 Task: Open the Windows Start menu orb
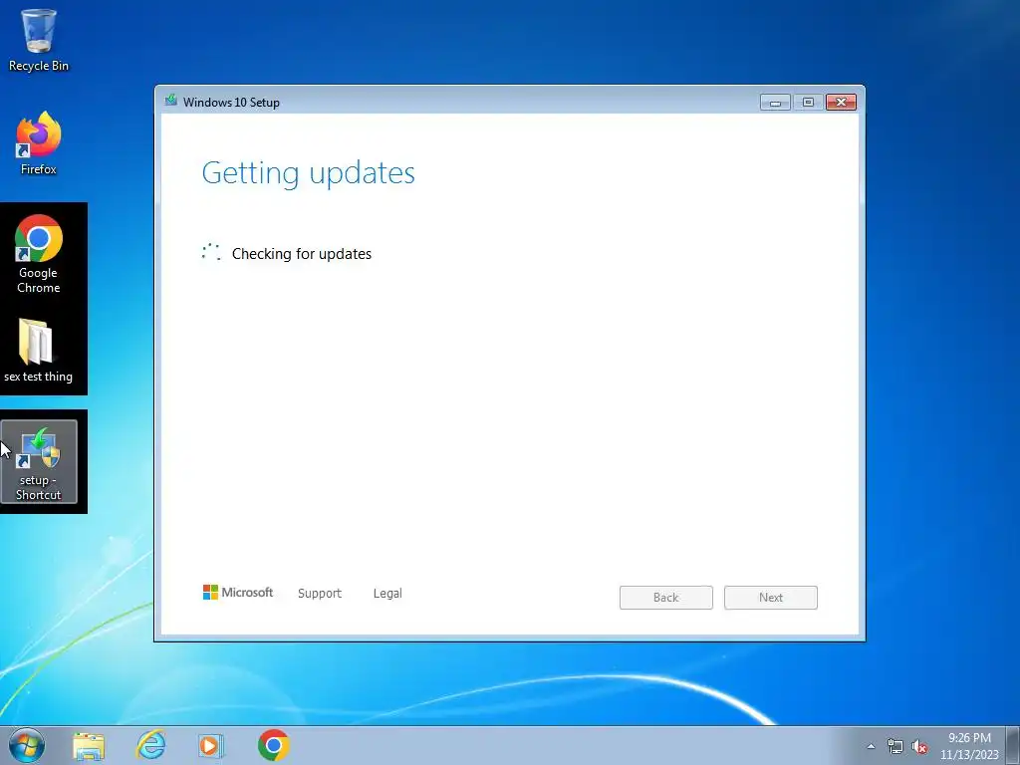[x=27, y=745]
